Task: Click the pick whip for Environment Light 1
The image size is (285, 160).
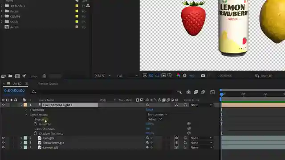Action: (x=185, y=105)
